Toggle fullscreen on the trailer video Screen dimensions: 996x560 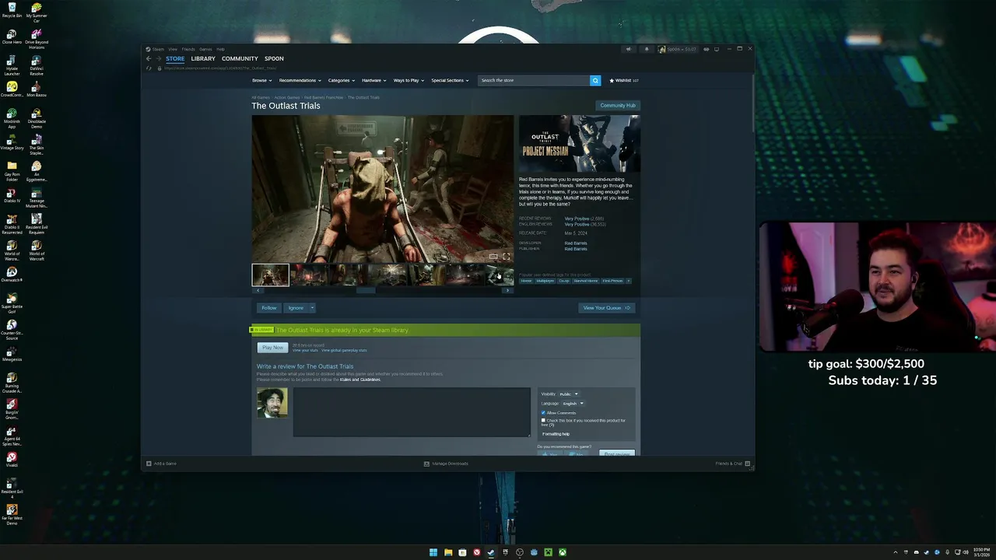point(506,257)
